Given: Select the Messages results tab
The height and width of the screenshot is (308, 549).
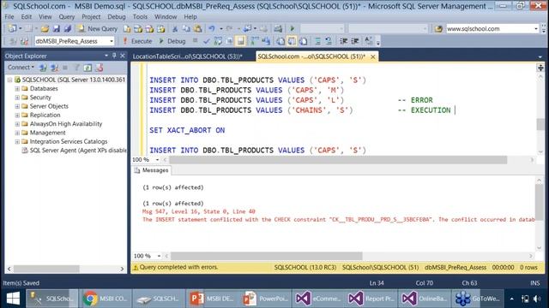Looking at the screenshot, I should [151, 170].
